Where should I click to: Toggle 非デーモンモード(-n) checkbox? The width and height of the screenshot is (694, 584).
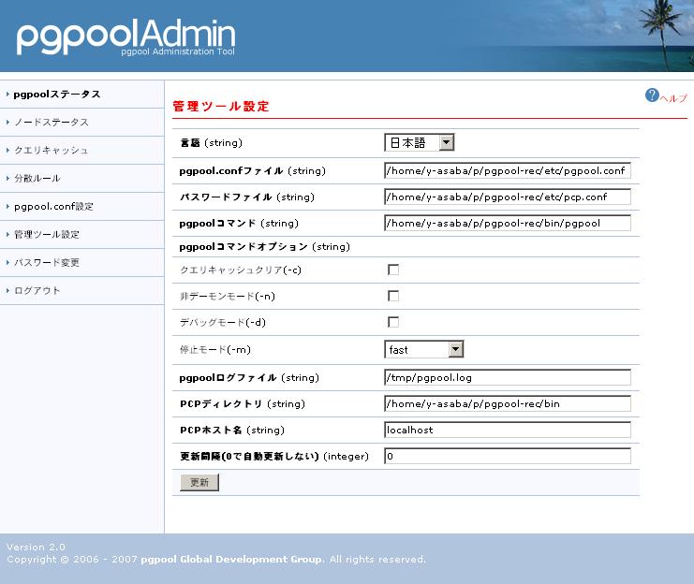click(x=393, y=296)
